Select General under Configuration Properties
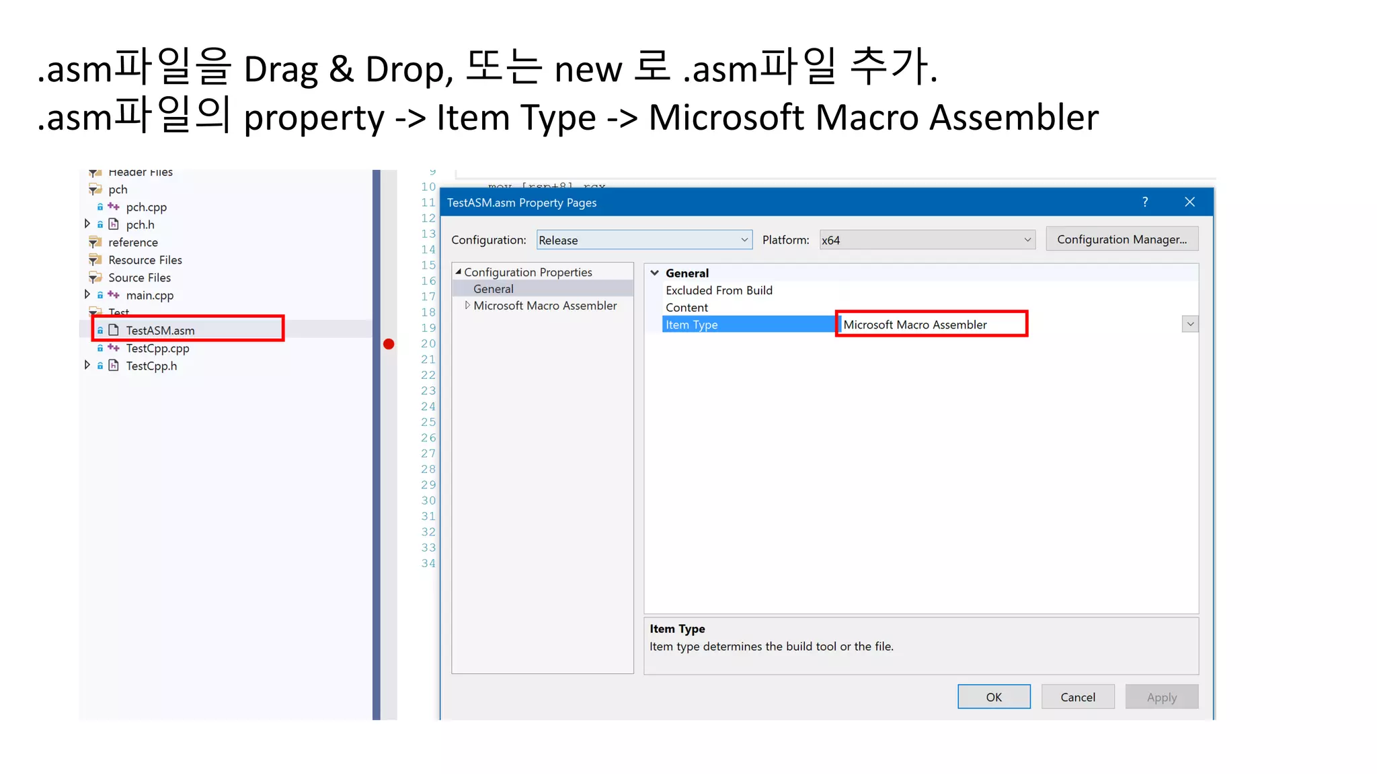Viewport: 1377px width, 774px height. coord(494,289)
